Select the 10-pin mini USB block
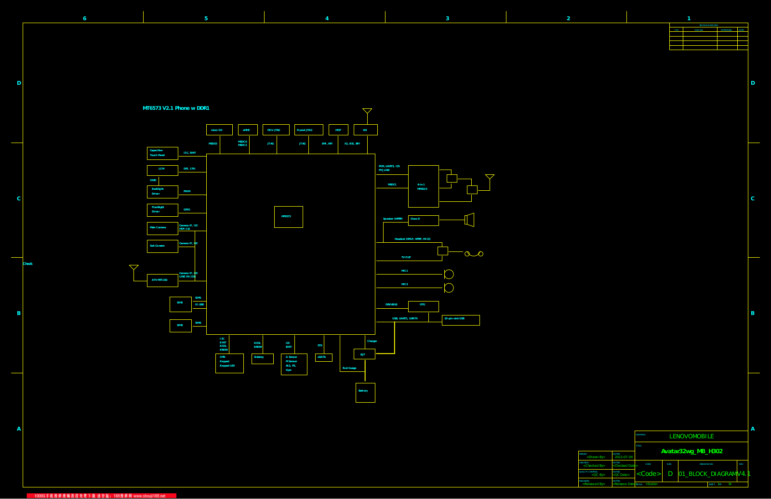771x499 pixels. 461,320
